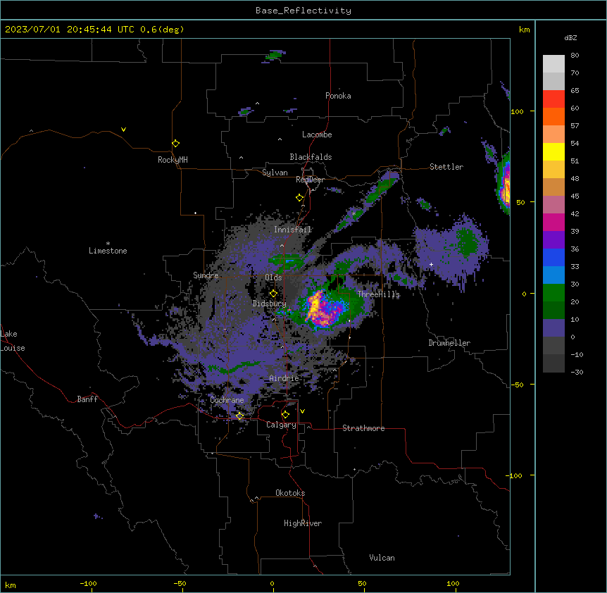Click the Vulcan label
The image size is (607, 593).
tap(382, 558)
